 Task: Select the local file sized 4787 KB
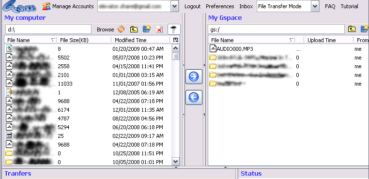pyautogui.click(x=88, y=119)
